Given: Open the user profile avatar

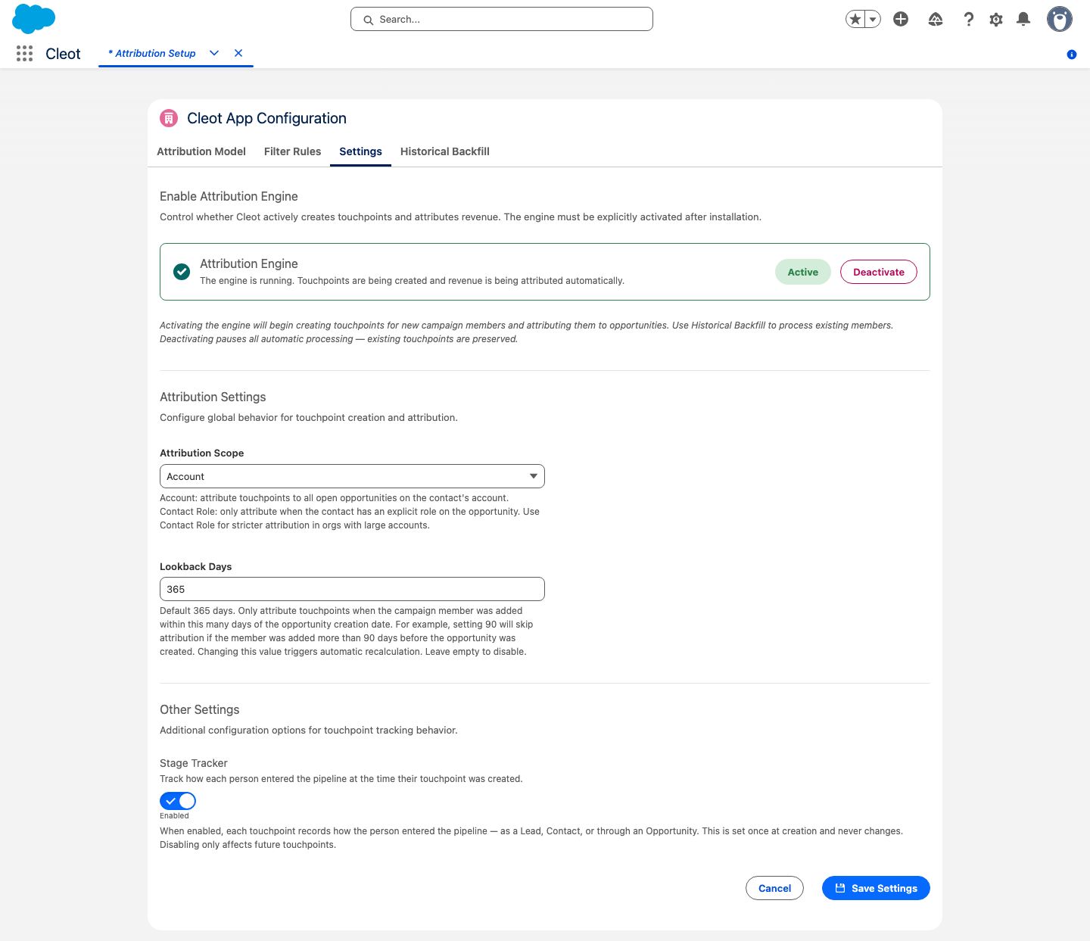Looking at the screenshot, I should 1060,19.
